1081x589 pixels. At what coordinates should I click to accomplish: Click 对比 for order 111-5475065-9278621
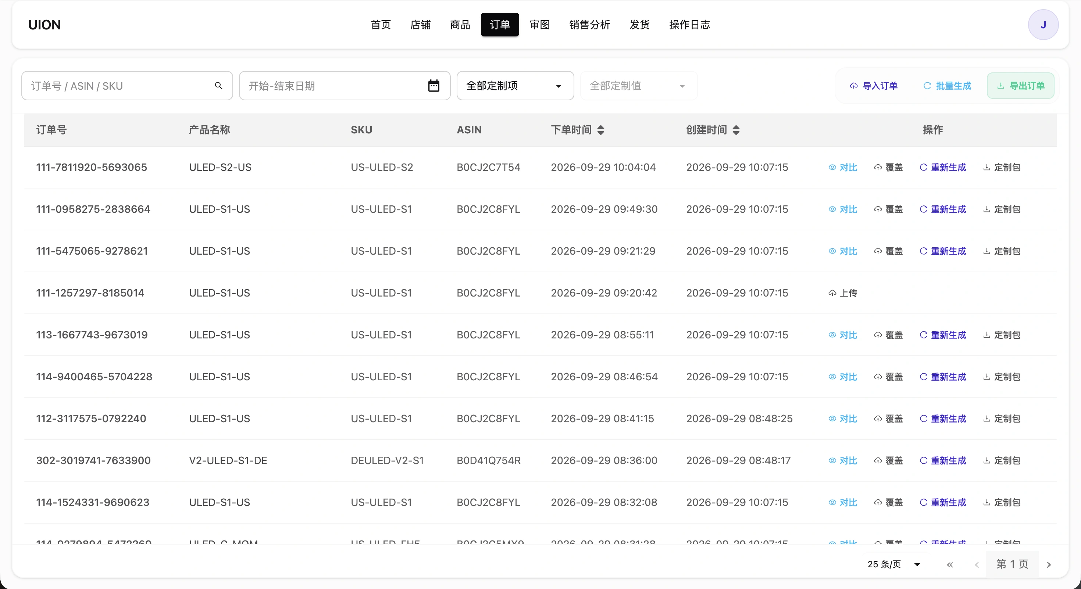click(843, 251)
